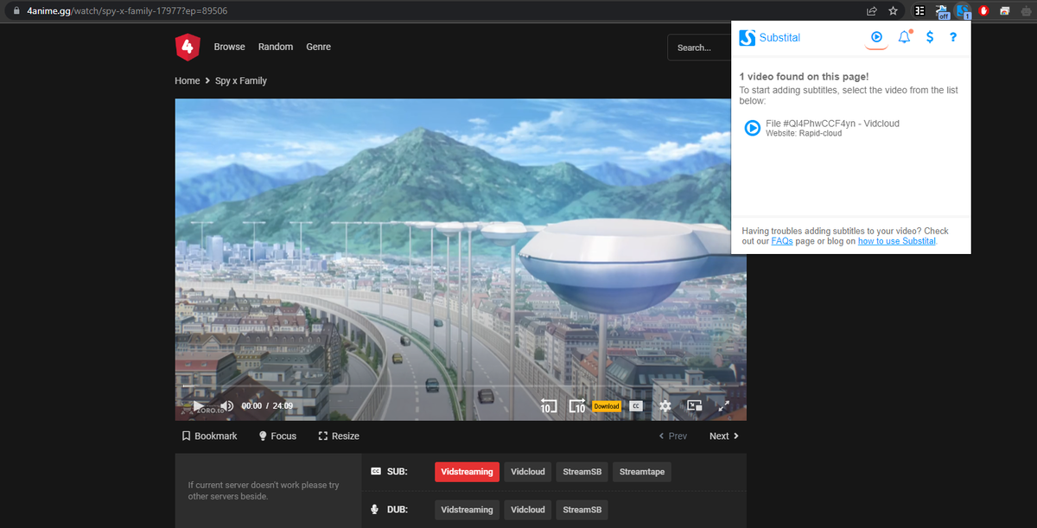The width and height of the screenshot is (1037, 528).
Task: Toggle closed captions with the CC button
Action: (636, 405)
